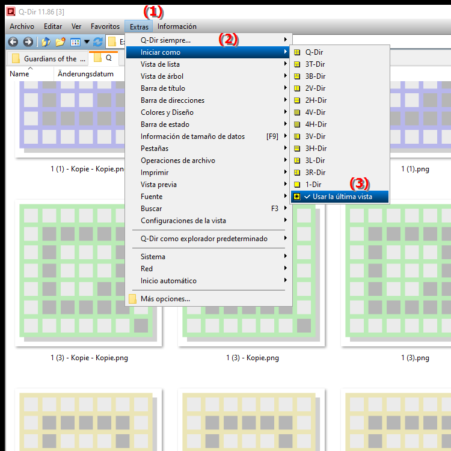The image size is (451, 451).
Task: Switch to the Q folder tab
Action: pyautogui.click(x=103, y=58)
